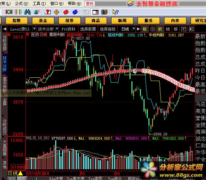The width and height of the screenshot is (206, 180).
Task: Select the Top谱图 bottom tab
Action: (x=95, y=178)
